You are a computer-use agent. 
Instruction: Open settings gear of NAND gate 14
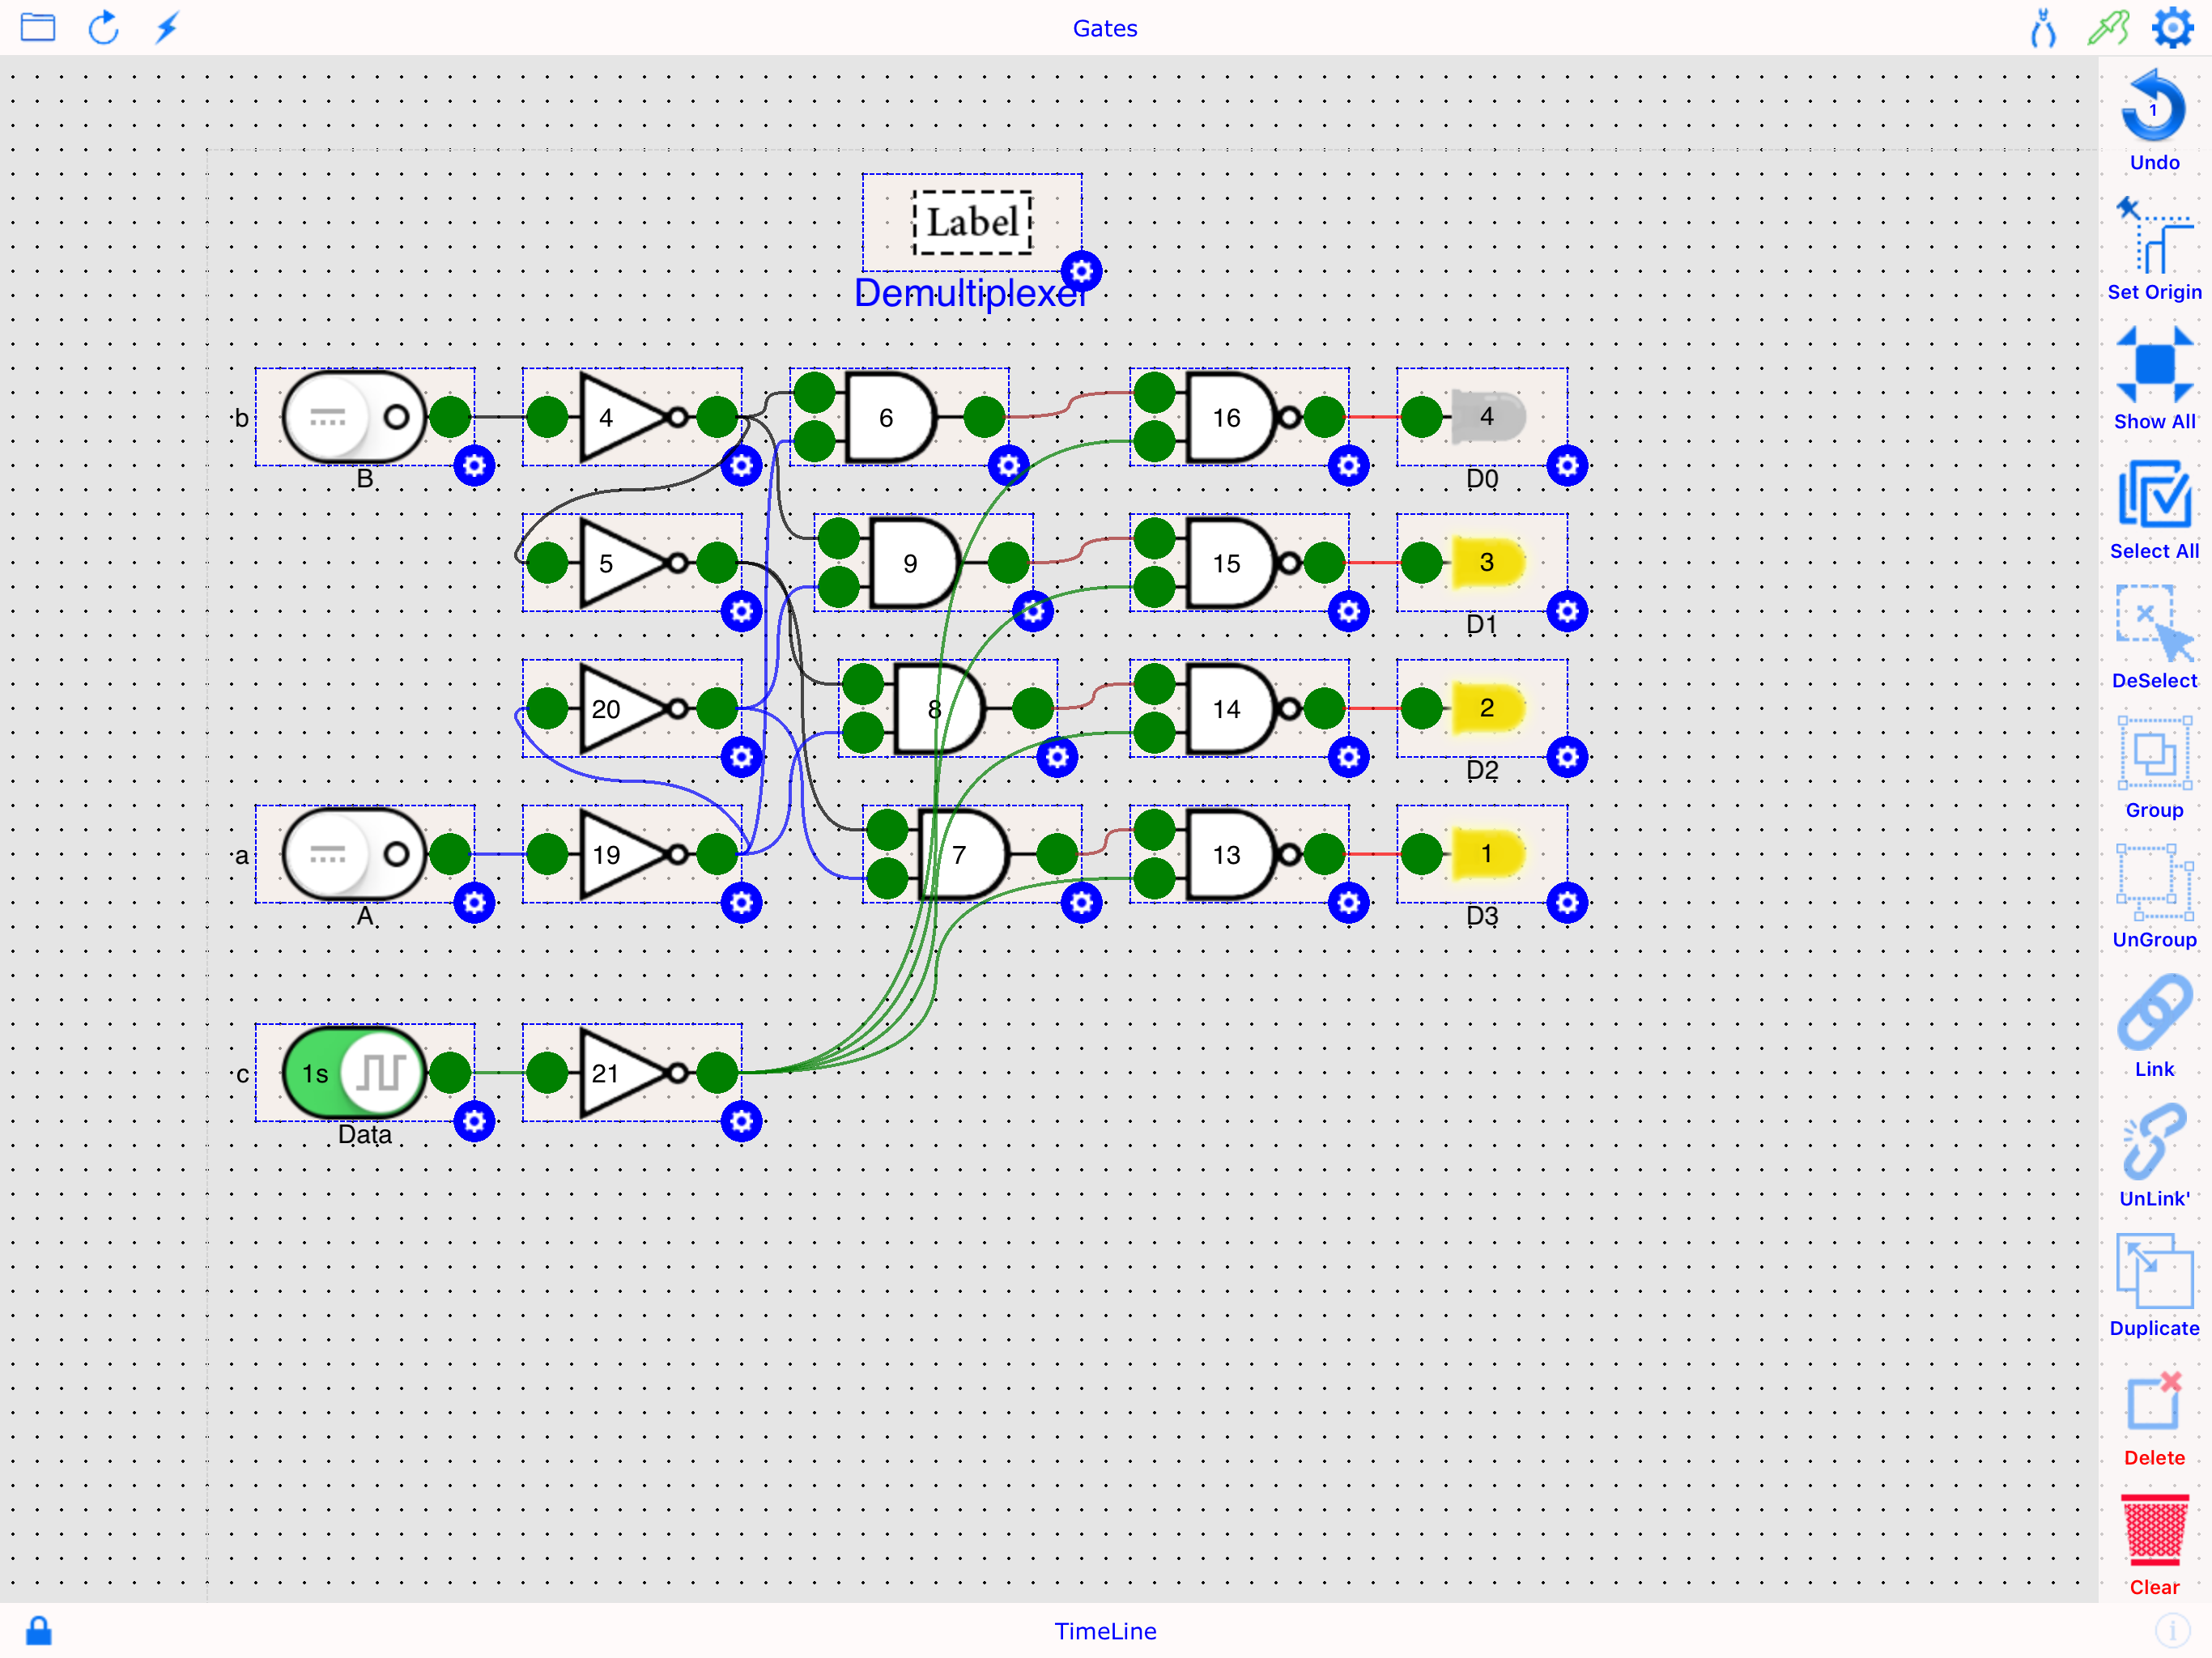coord(1348,758)
